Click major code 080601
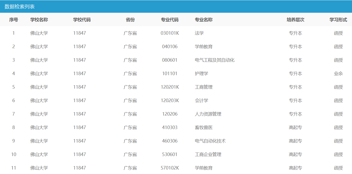 tap(170, 60)
